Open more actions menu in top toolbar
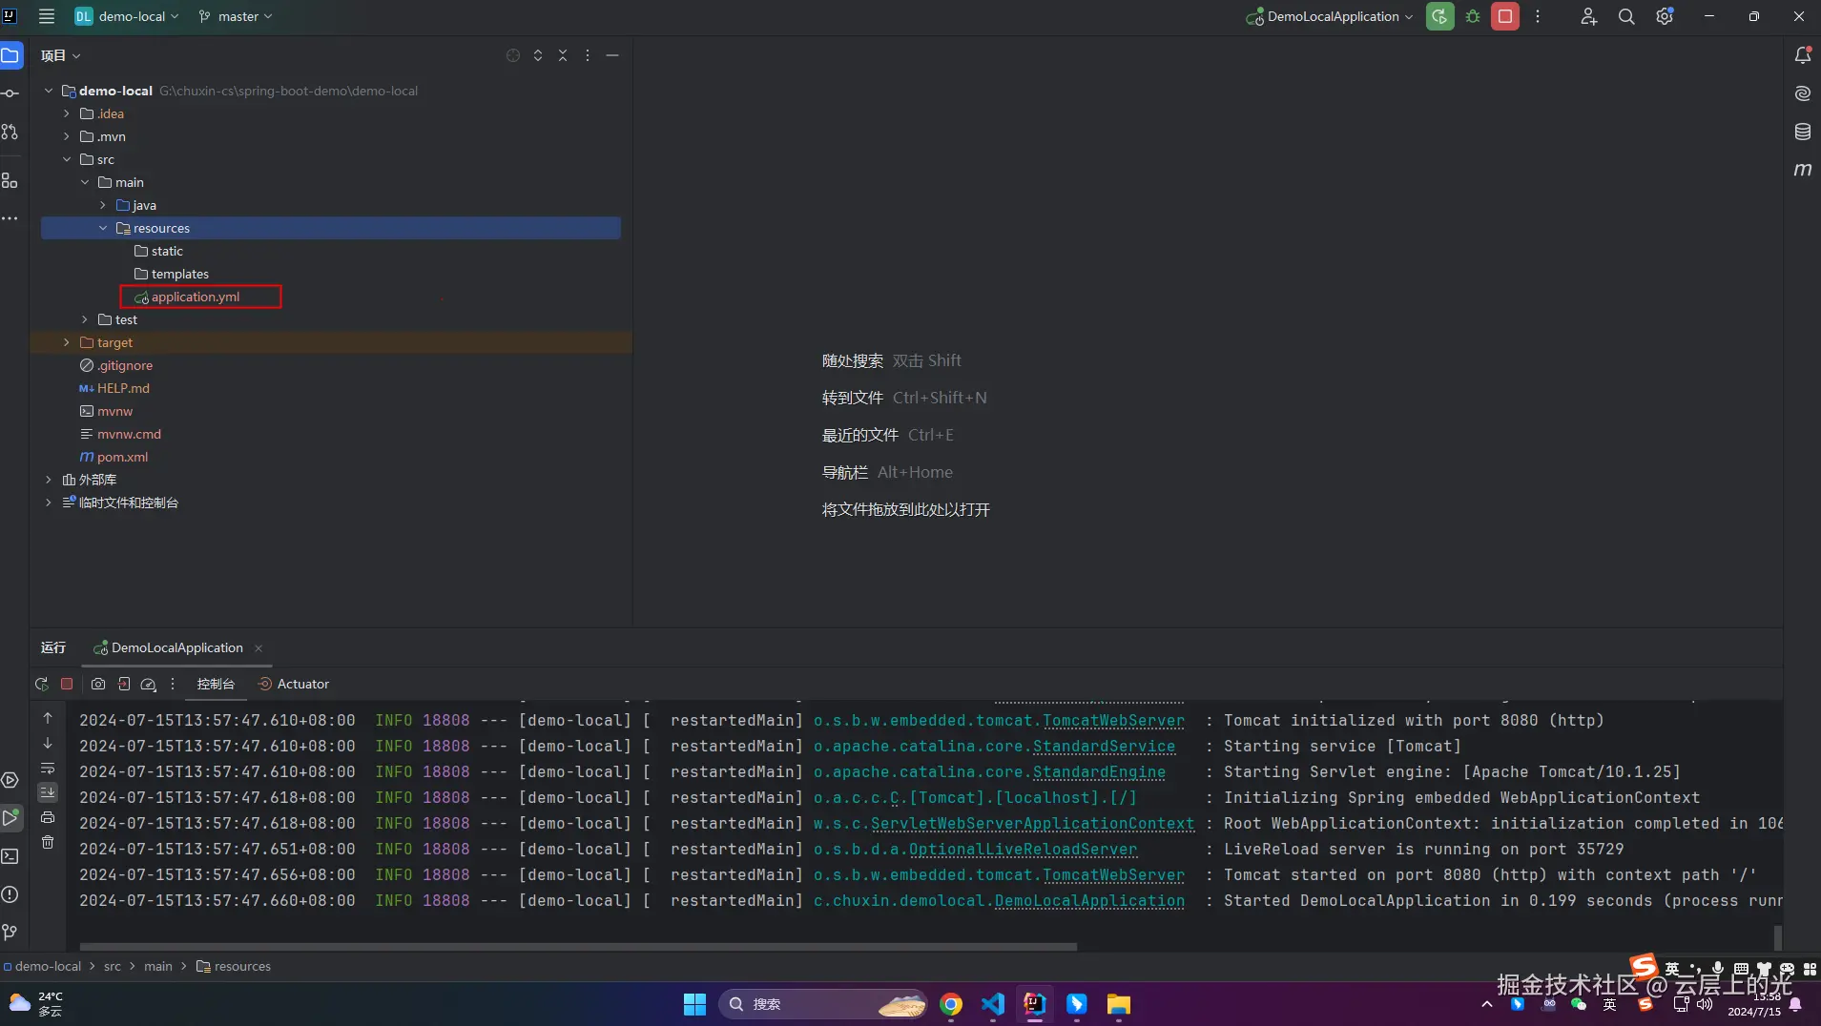The height and width of the screenshot is (1026, 1821). [1538, 16]
